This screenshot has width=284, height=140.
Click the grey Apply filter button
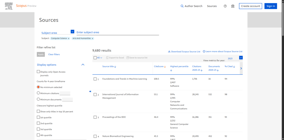point(41,54)
